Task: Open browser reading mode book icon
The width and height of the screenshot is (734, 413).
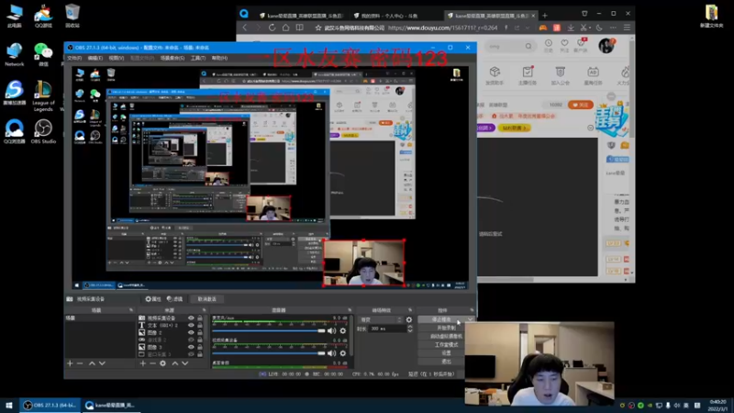Action: 300,28
